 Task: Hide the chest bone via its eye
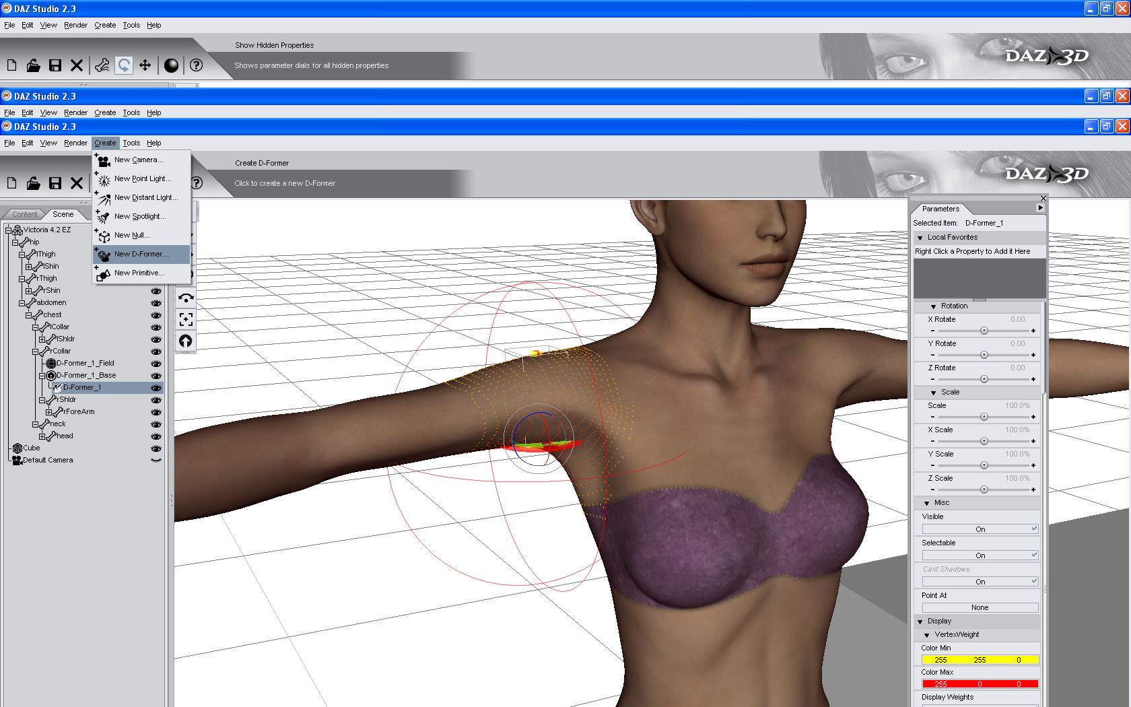pos(156,315)
